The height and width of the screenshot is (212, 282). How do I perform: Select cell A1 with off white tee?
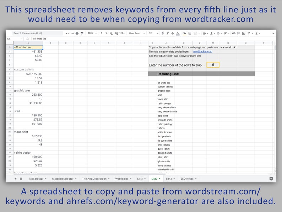coord(28,47)
